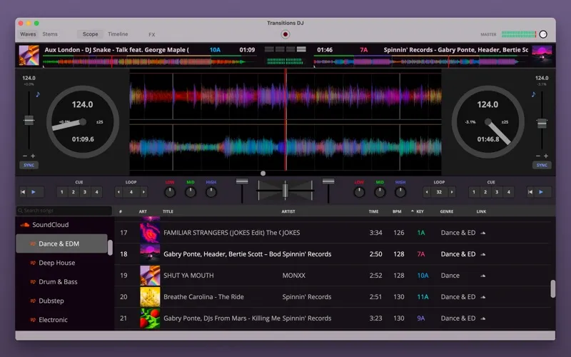Trigger cue point 1 on left deck
Screen dimensions: 571x357
pos(62,192)
